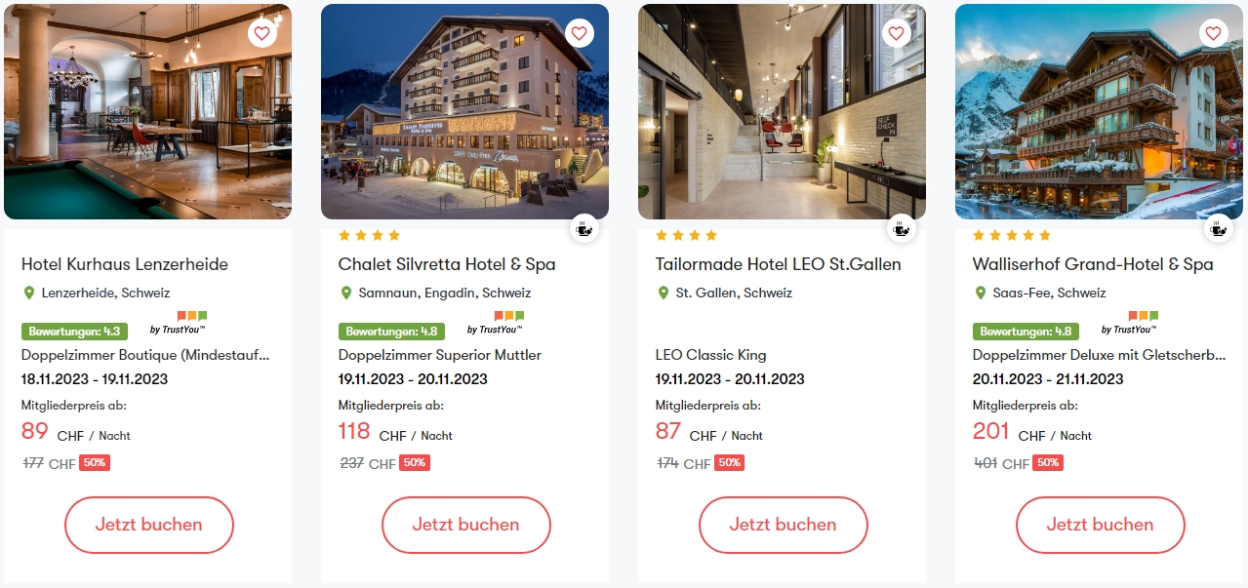1248x588 pixels.
Task: Click breakfast cup icon on Chalet Silvretta card
Action: 584,228
